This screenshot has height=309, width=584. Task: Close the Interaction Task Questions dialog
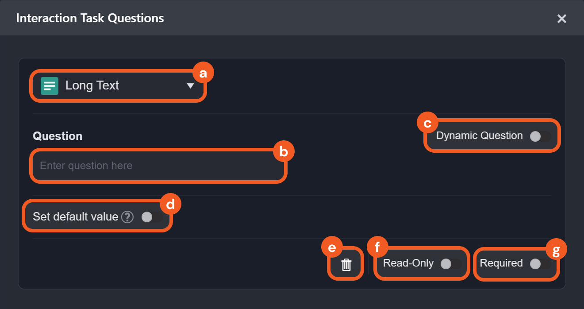point(561,19)
